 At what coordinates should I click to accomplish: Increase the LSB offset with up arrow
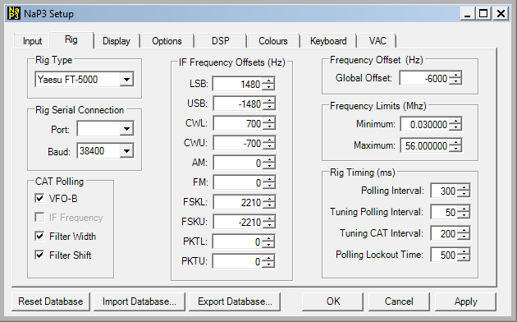[x=268, y=80]
